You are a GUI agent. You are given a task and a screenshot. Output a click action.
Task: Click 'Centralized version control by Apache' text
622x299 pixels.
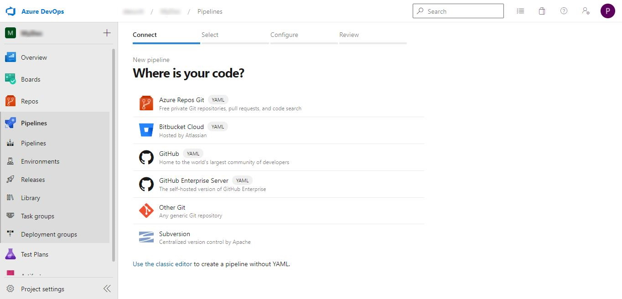(205, 242)
